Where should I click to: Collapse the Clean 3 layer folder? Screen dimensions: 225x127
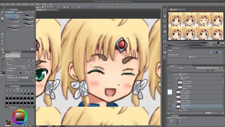pyautogui.click(x=175, y=74)
